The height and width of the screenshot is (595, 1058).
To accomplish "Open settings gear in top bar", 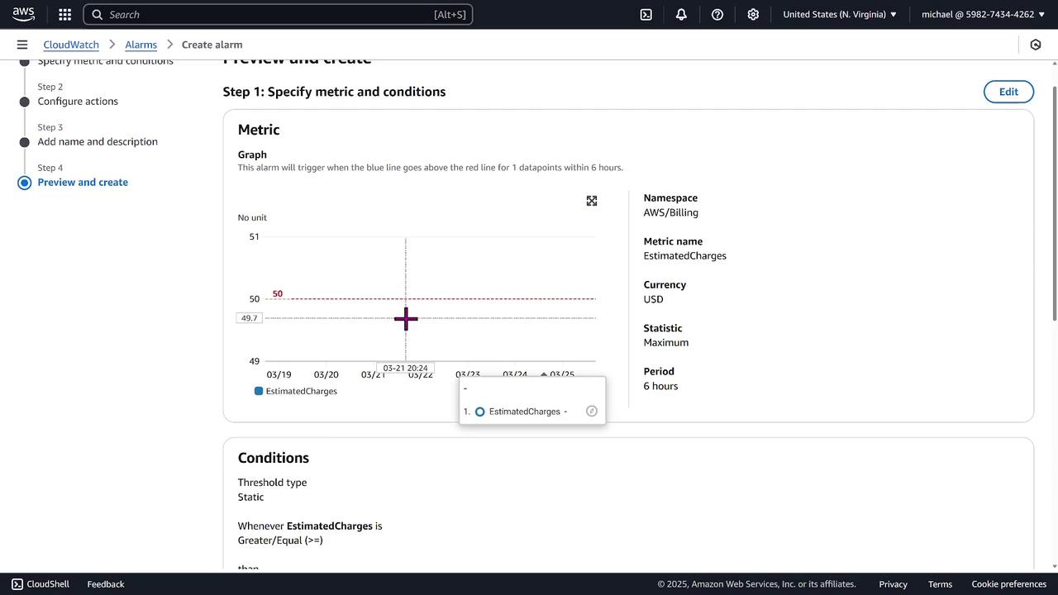I will [x=753, y=14].
